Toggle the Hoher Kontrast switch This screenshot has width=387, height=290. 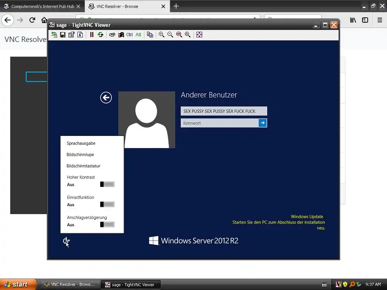(107, 184)
